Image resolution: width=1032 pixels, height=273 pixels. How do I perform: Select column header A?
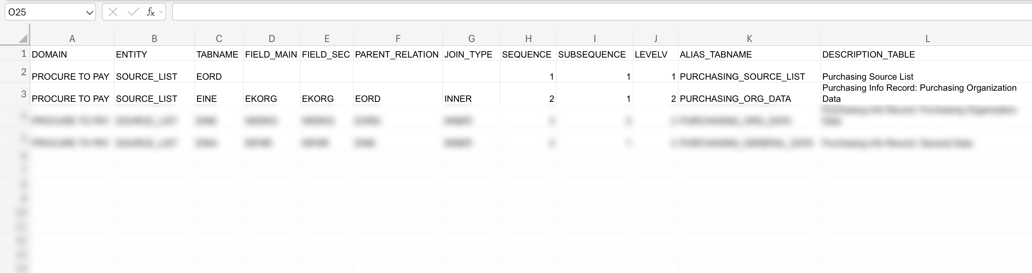point(72,39)
